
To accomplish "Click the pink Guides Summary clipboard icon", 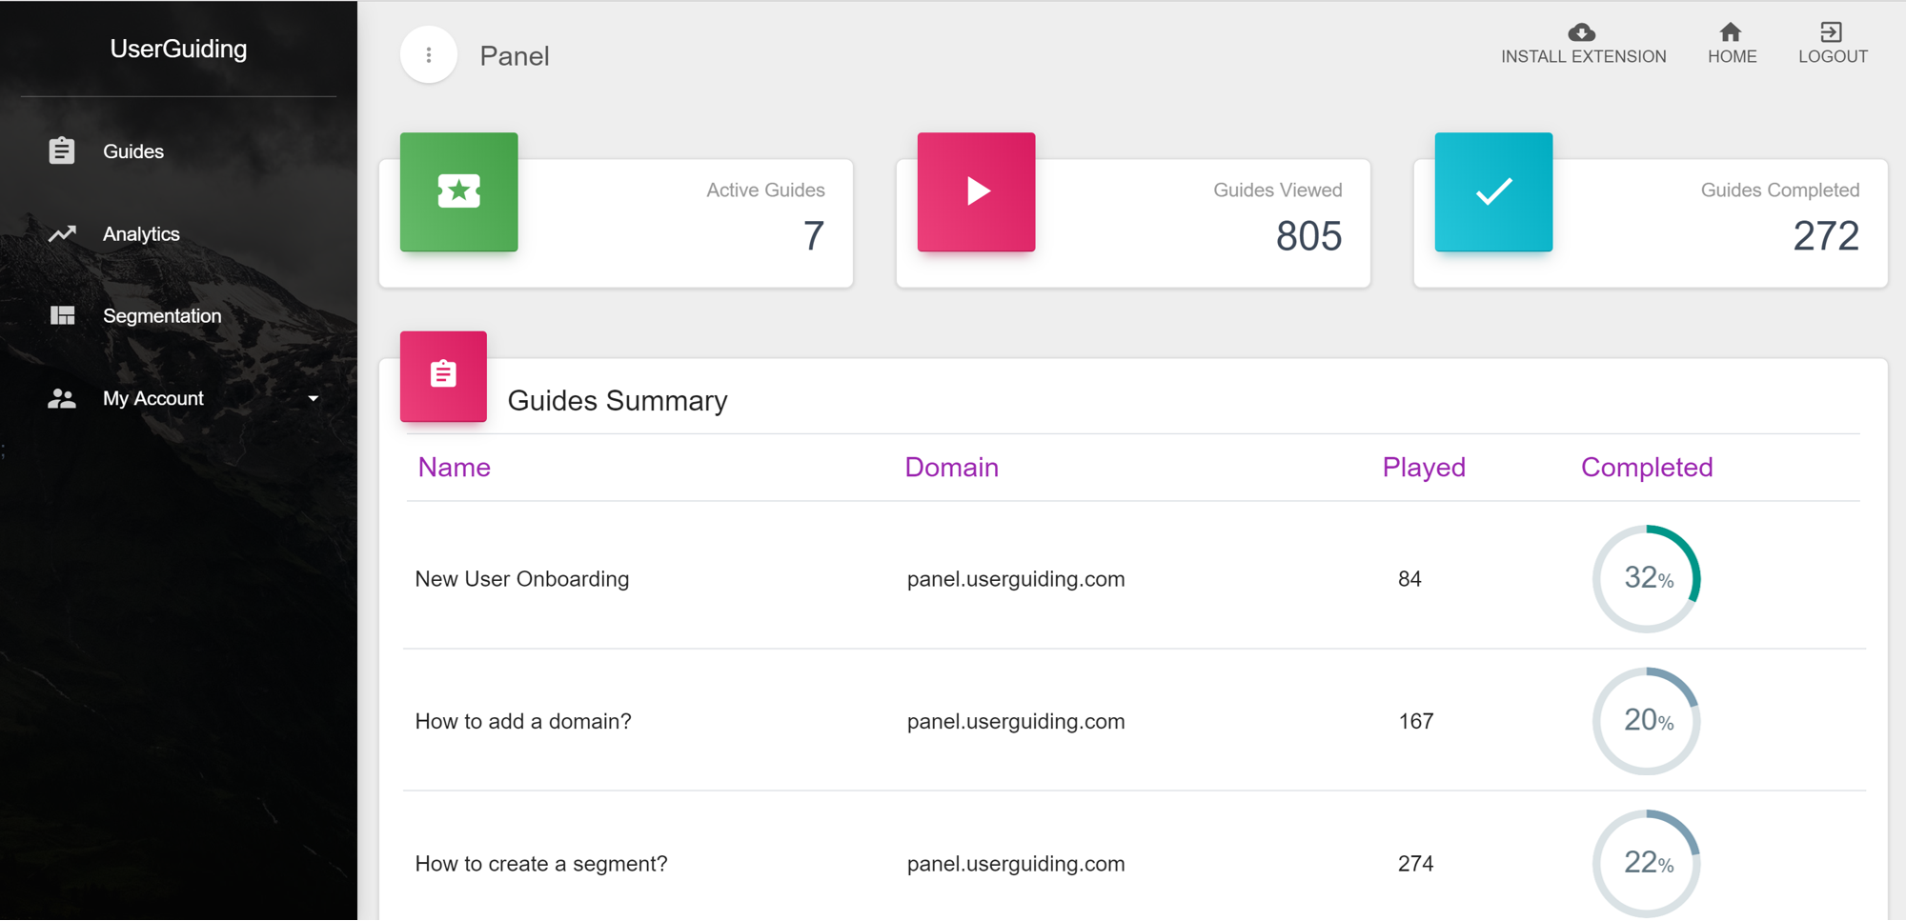I will pyautogui.click(x=443, y=375).
